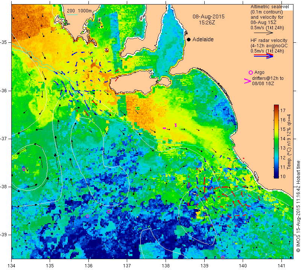Select the 'Argo' legend label

pyautogui.click(x=259, y=72)
